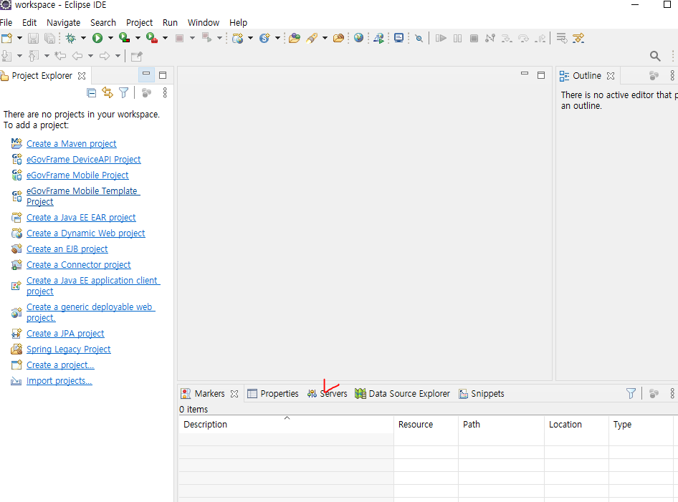Open dropdown arrow next to Coverage icon

tap(138, 38)
